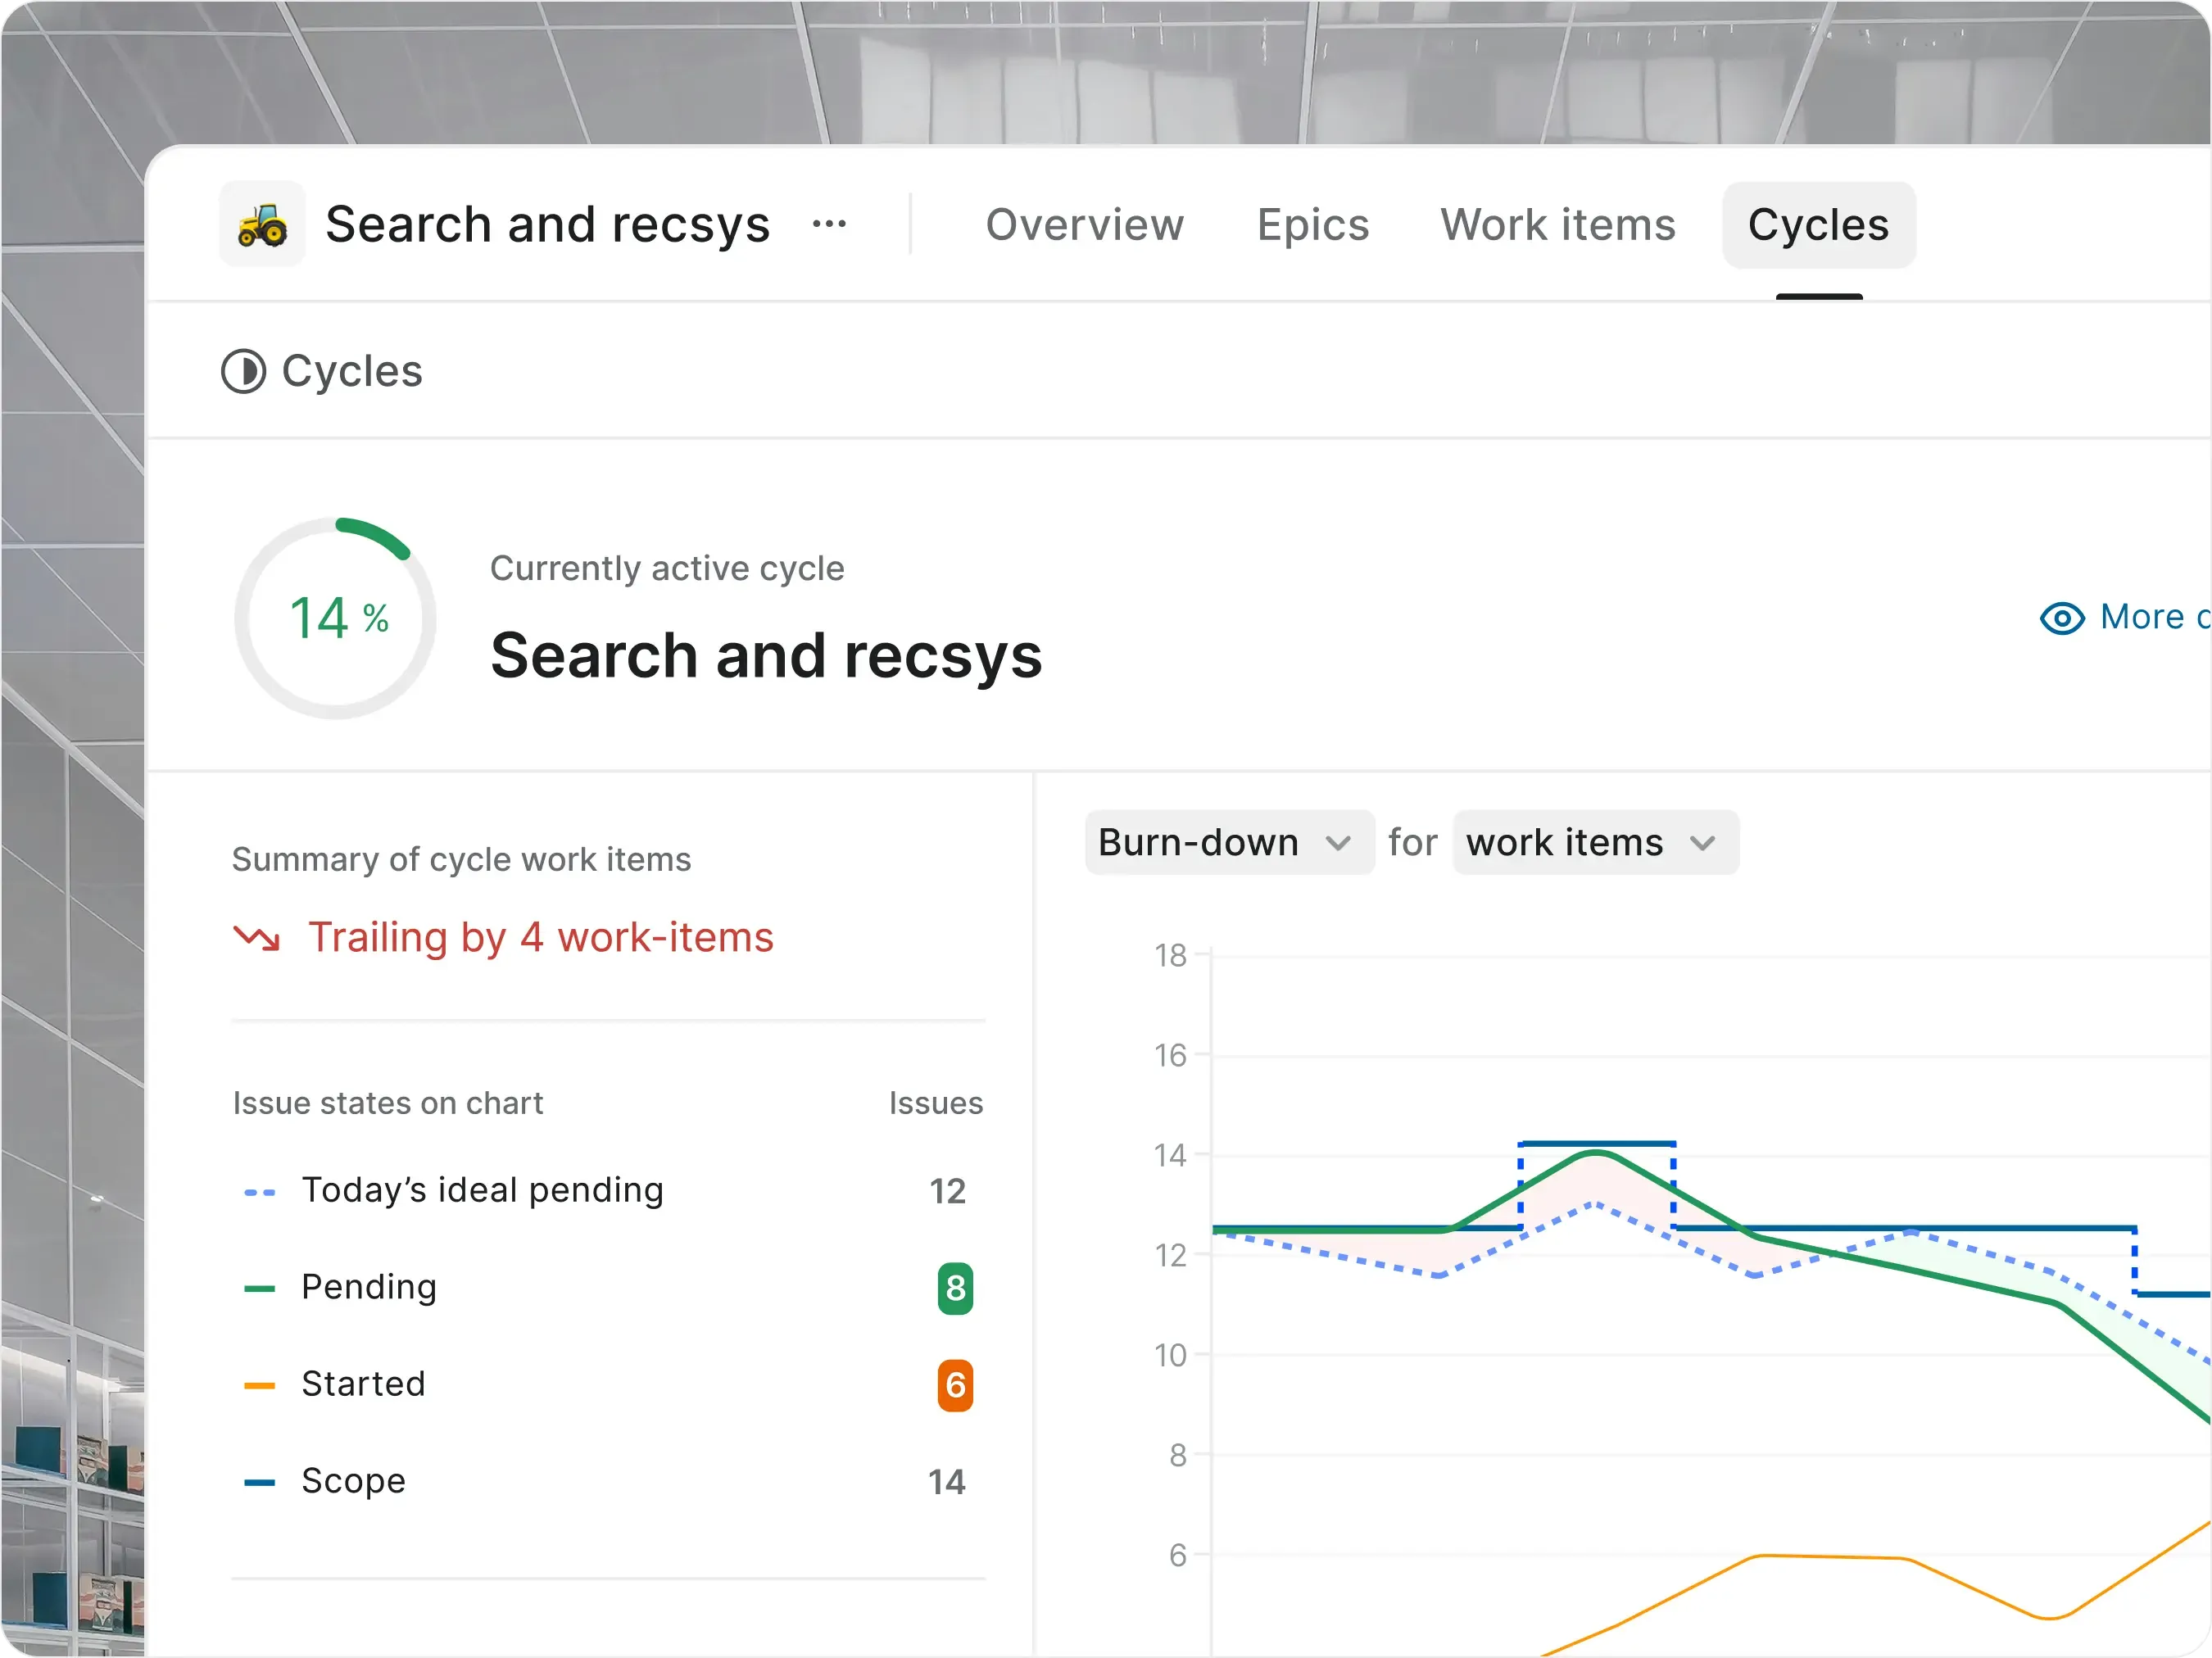The width and height of the screenshot is (2212, 1658).
Task: Click the Today's ideal pending dashed swatch
Action: click(x=259, y=1192)
